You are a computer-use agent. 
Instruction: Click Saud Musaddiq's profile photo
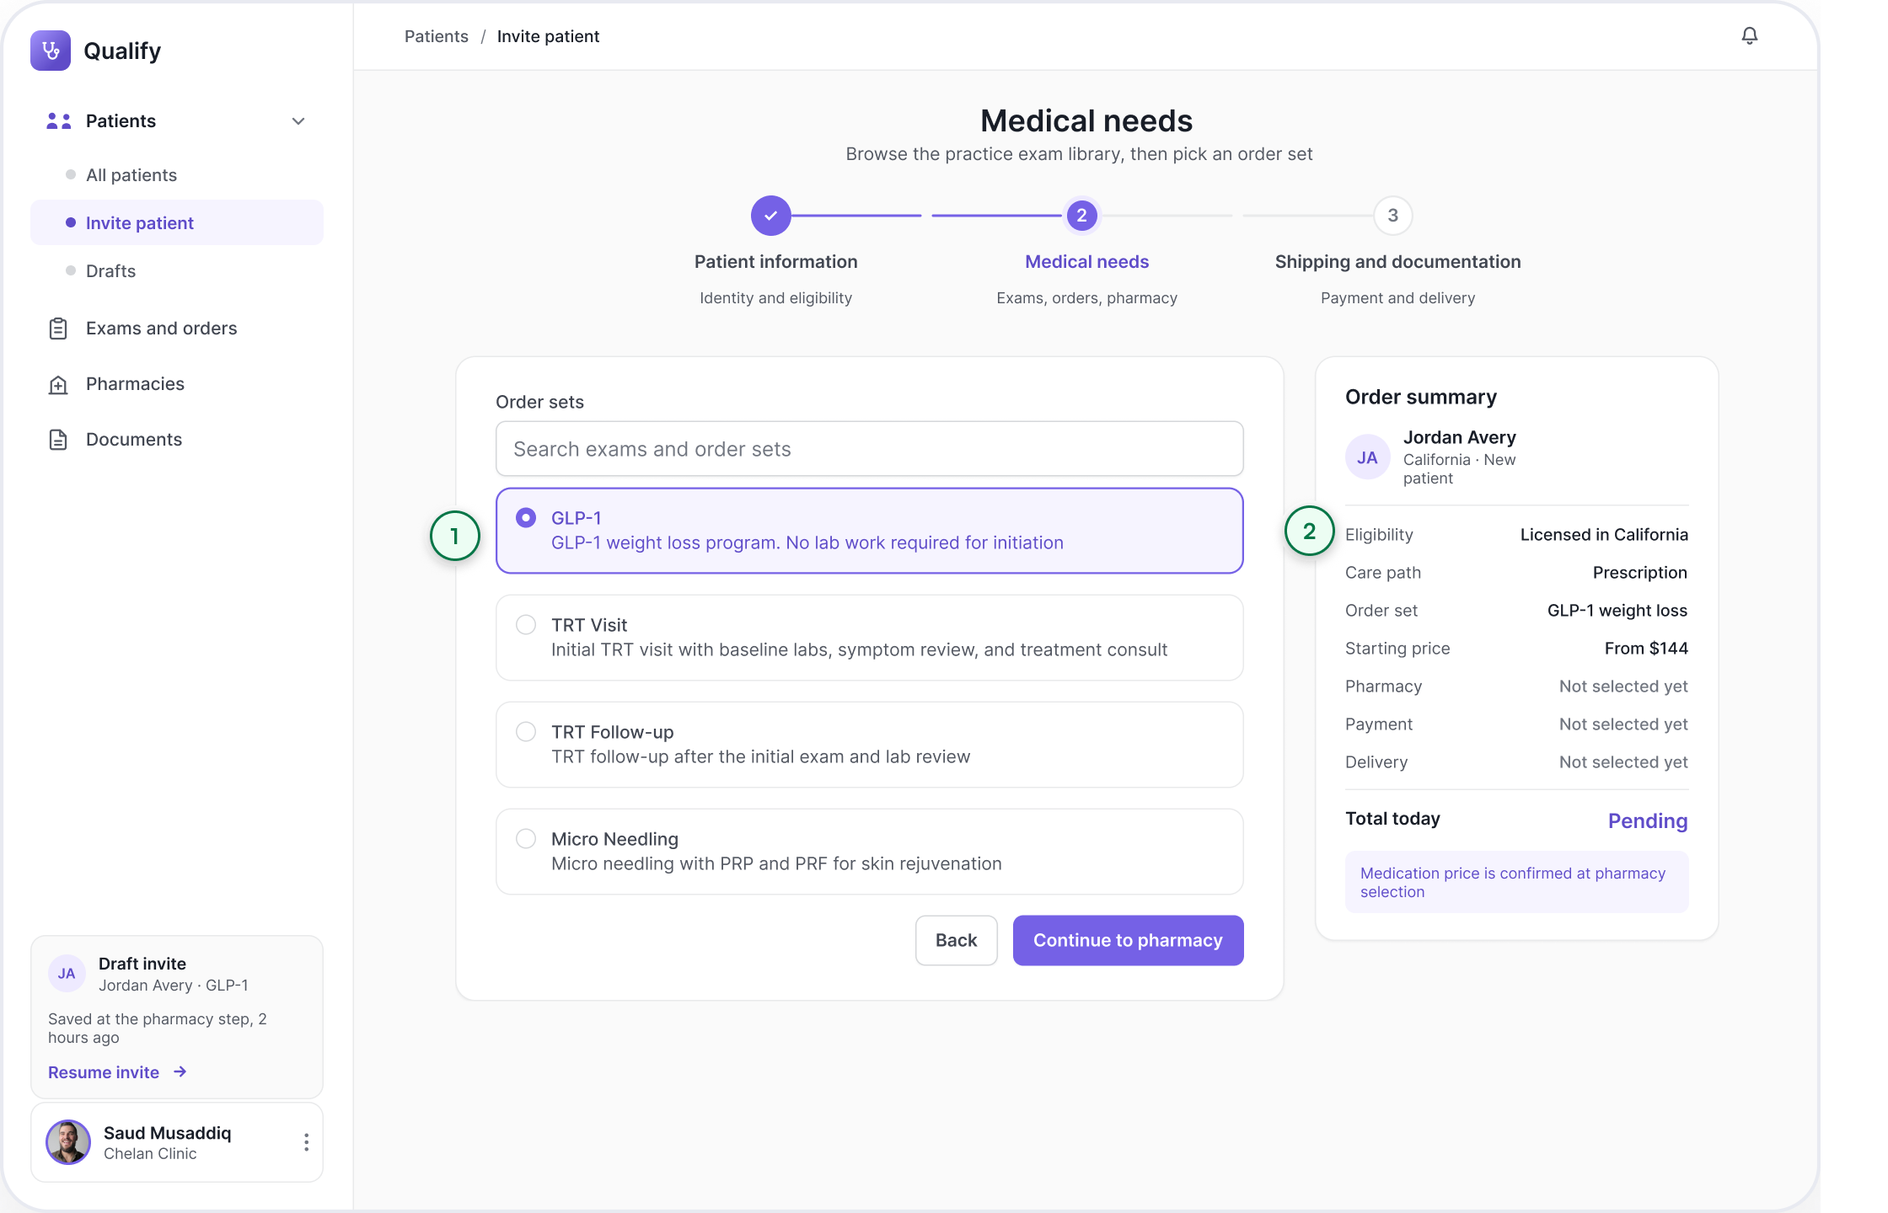(68, 1142)
